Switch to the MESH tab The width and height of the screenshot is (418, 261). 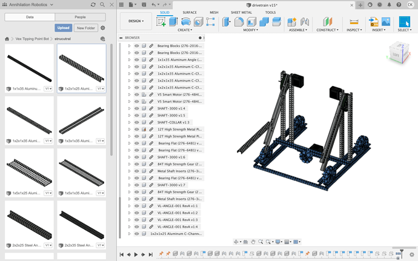(x=214, y=13)
